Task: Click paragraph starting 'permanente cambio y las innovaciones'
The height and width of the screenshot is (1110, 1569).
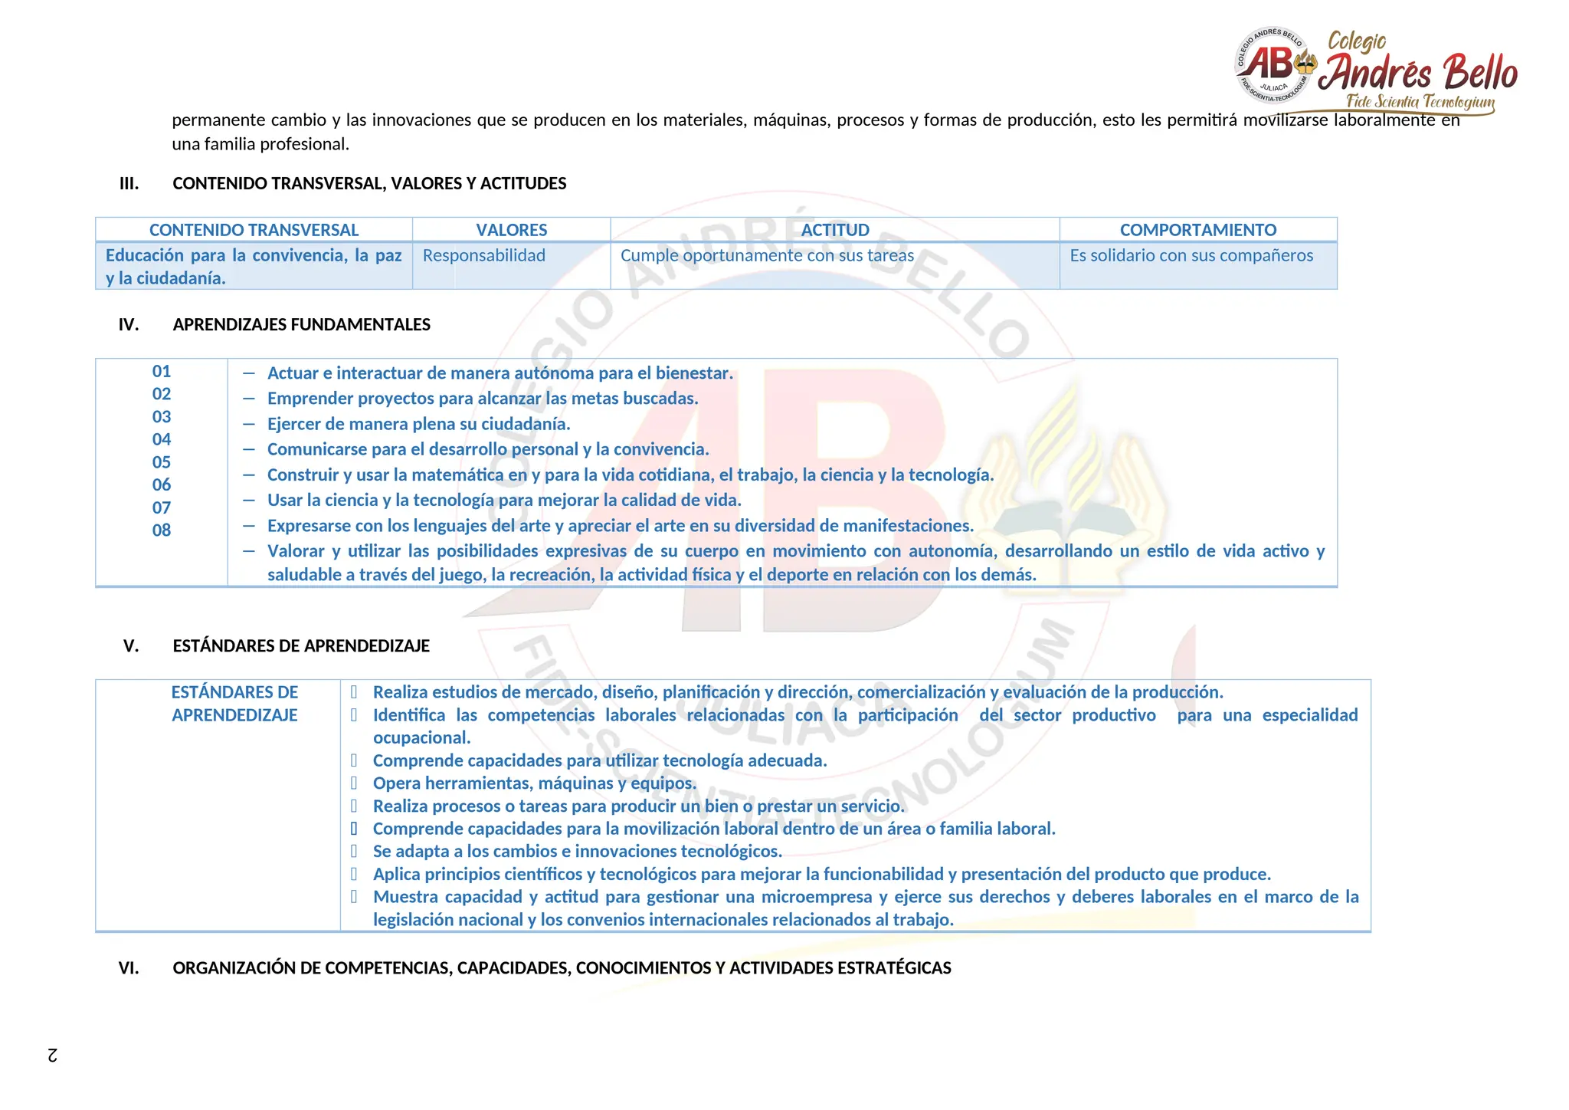Action: click(816, 132)
